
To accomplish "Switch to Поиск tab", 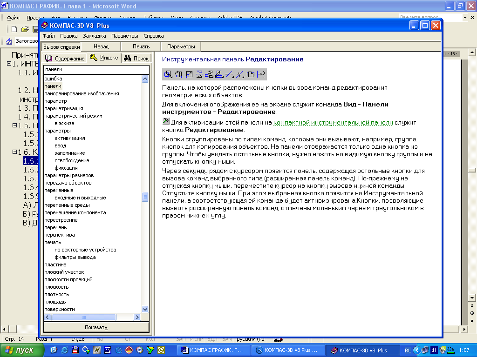I will tap(136, 58).
